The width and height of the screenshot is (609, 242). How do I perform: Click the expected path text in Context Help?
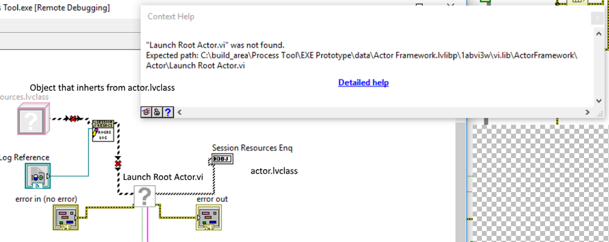[362, 60]
